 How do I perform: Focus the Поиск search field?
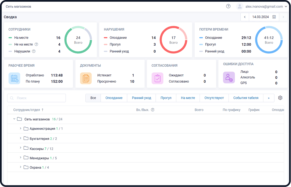(x=37, y=98)
